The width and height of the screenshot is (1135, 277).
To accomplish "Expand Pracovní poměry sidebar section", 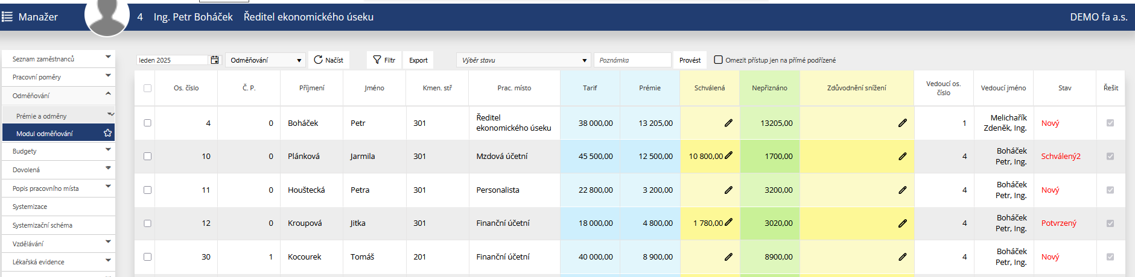I will [x=108, y=76].
